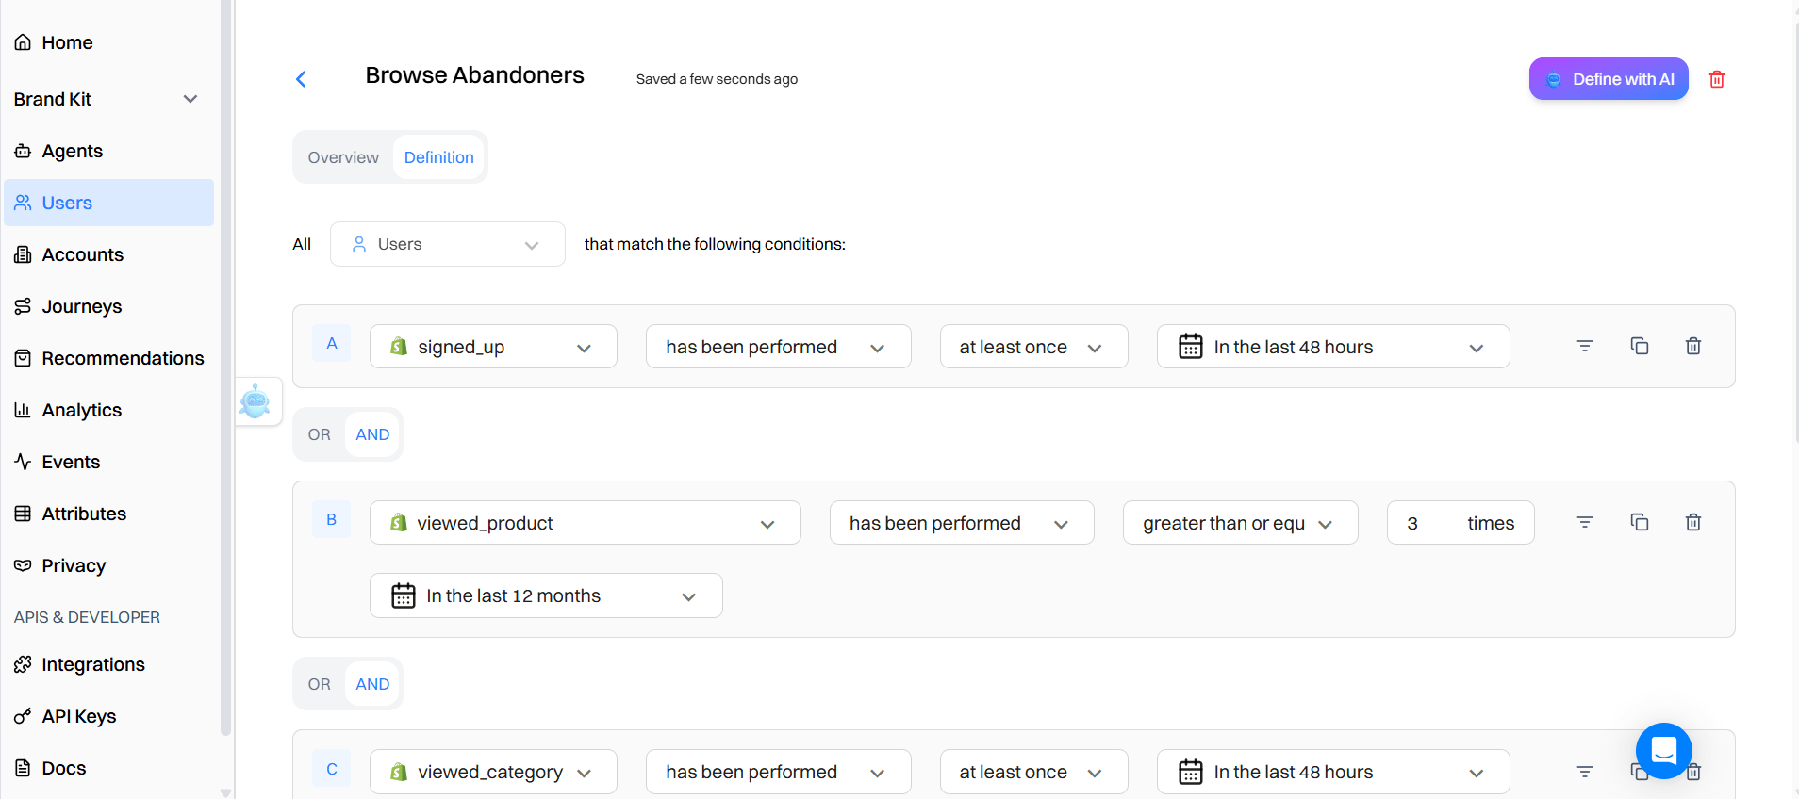Viewport: 1799px width, 799px height.
Task: Delete condition A with the trash icon
Action: tap(1693, 346)
